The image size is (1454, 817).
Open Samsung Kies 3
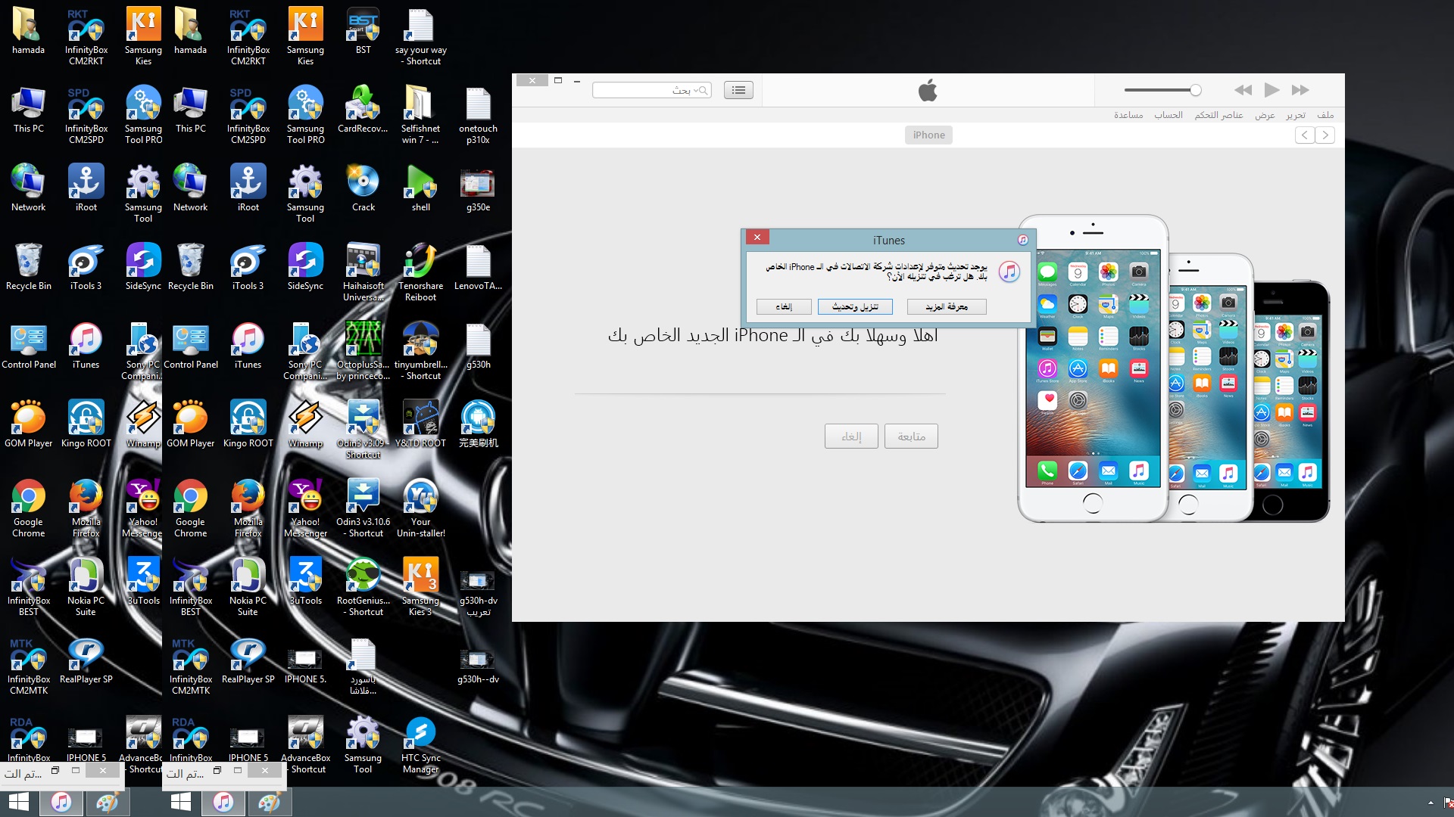coord(421,586)
